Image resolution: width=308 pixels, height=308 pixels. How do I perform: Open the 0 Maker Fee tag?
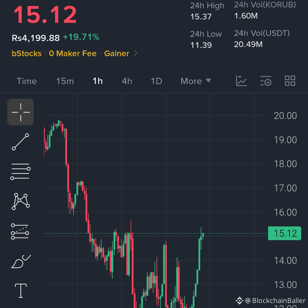pos(73,53)
